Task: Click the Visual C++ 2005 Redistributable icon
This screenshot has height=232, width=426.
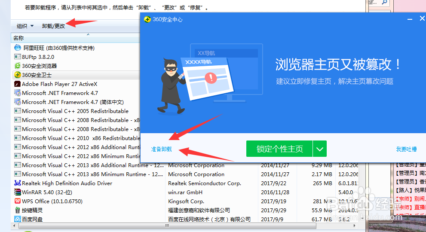Action: click(x=18, y=111)
